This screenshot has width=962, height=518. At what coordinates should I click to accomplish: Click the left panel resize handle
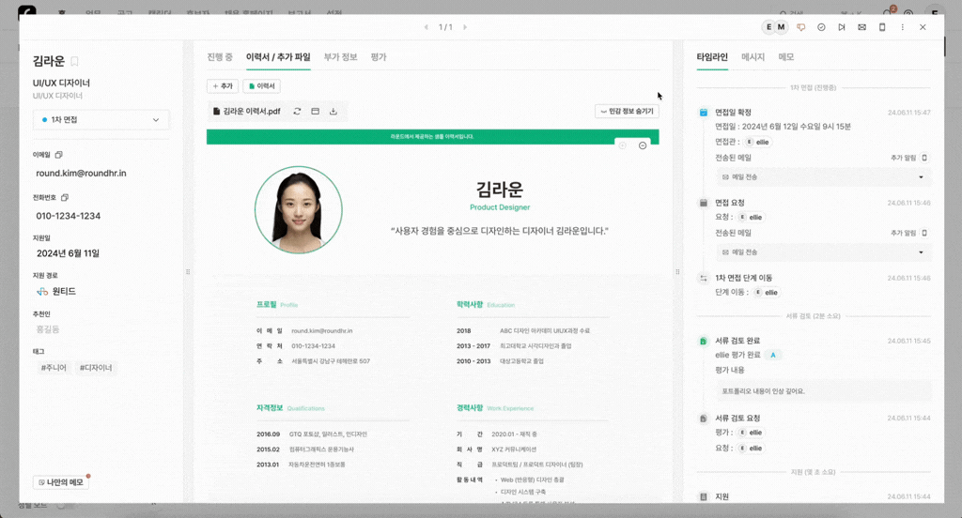tap(188, 271)
